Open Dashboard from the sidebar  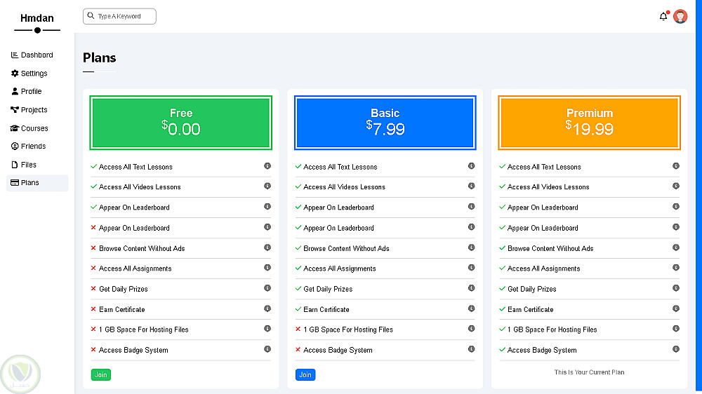(37, 55)
